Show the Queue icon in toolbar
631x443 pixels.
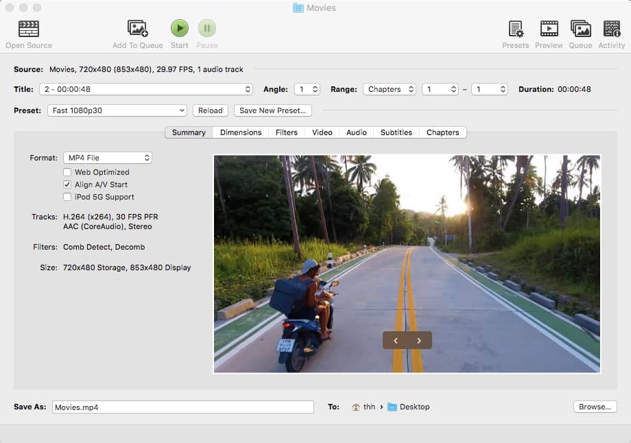(580, 29)
